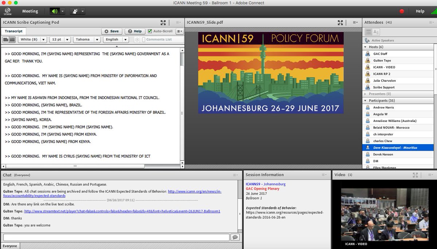
Task: Send the chat message with the speech bubble button
Action: 235,237
